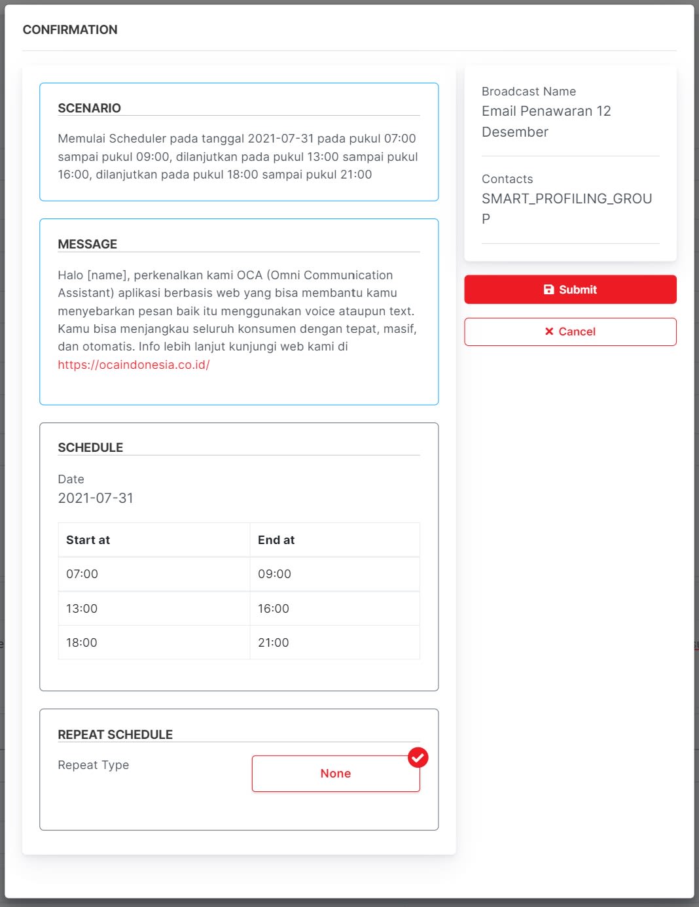This screenshot has height=907, width=699.
Task: Cancel the confirmation dialog
Action: [570, 332]
